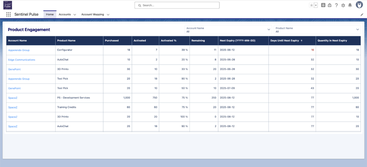The width and height of the screenshot is (367, 167).
Task: Open the Setup gear icon
Action: 343,5
